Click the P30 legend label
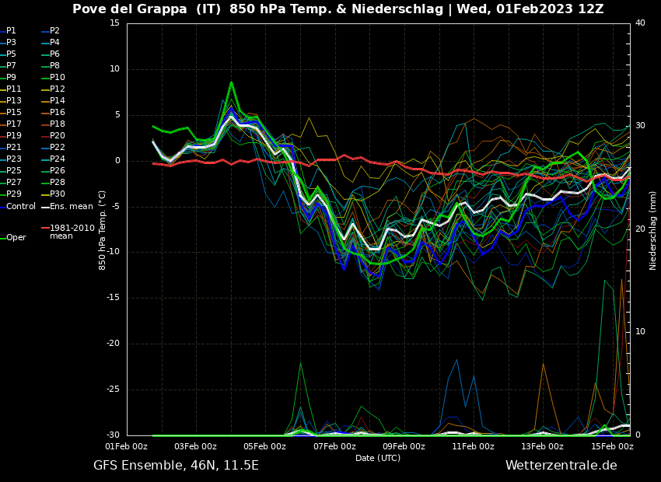The width and height of the screenshot is (661, 482). pos(58,194)
